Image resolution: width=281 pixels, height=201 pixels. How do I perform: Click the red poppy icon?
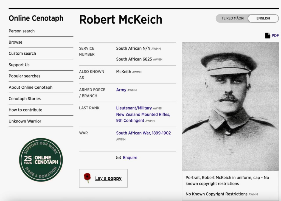click(87, 178)
